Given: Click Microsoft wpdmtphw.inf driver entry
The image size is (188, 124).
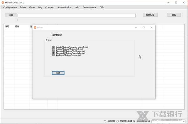Looking at the screenshot, I should 69,53.
